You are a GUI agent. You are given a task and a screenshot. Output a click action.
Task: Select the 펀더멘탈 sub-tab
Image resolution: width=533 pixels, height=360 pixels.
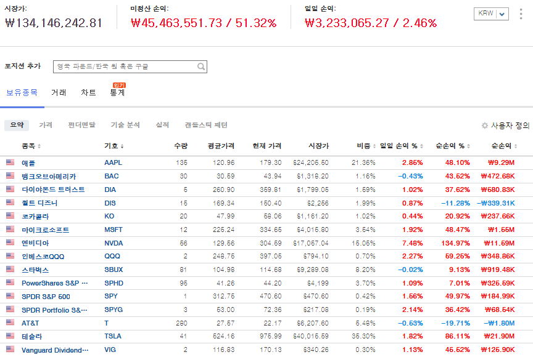[81, 125]
